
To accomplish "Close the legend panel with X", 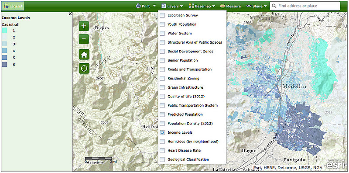I will click(70, 14).
